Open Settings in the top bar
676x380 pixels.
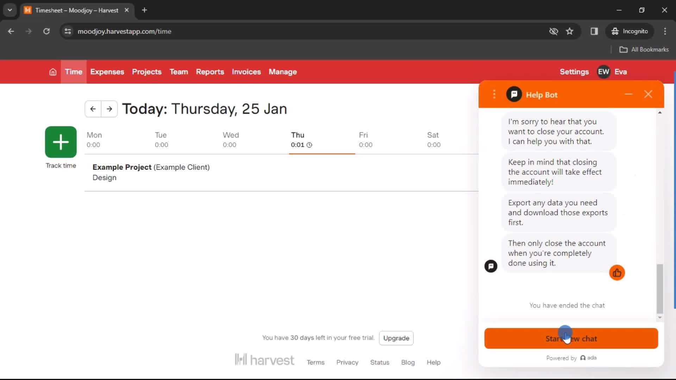[x=574, y=72]
